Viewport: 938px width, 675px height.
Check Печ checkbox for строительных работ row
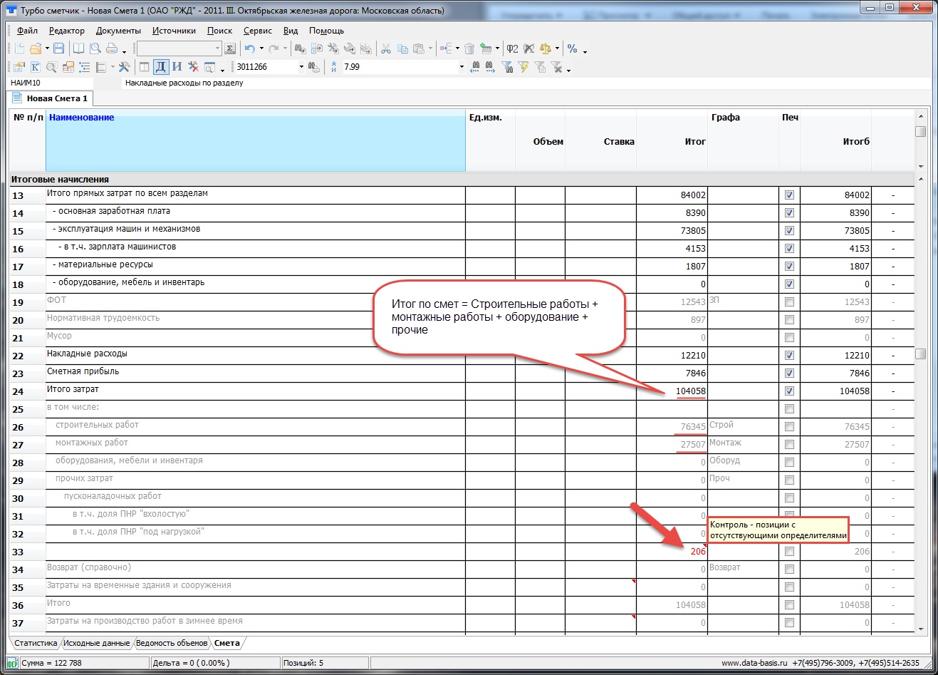click(789, 426)
